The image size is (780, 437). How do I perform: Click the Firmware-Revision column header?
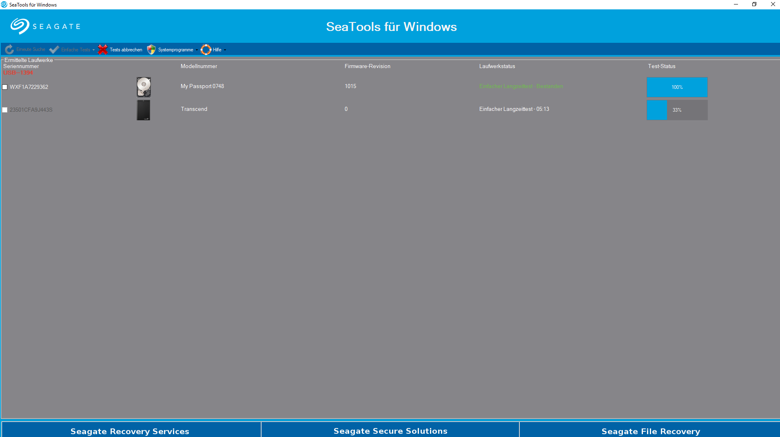pos(368,66)
